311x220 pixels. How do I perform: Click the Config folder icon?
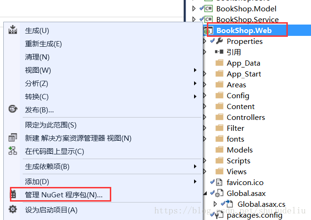click(x=219, y=95)
